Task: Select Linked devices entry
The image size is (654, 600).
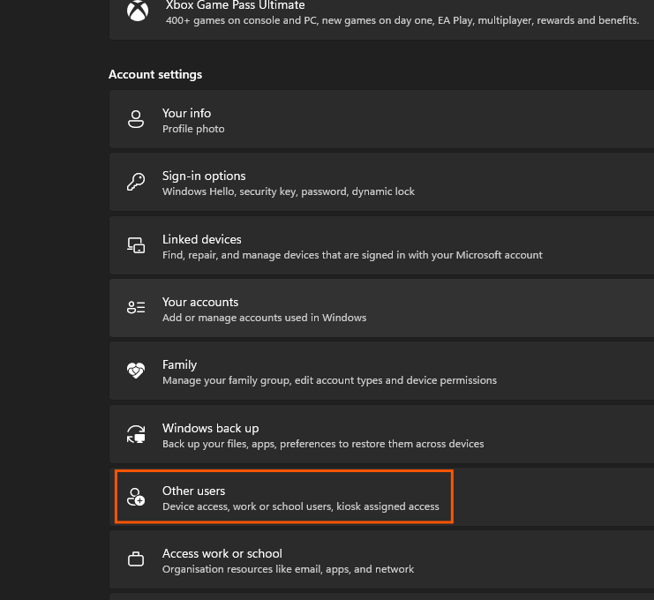Action: 381,245
